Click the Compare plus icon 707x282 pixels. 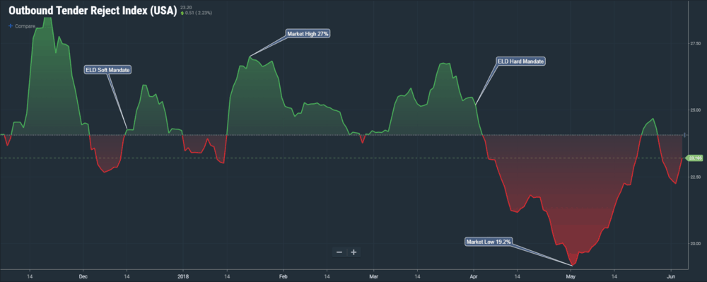(x=11, y=26)
